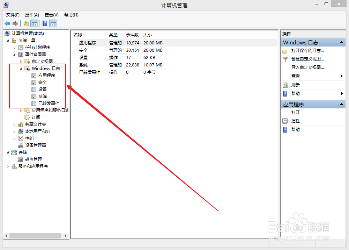
Task: Collapse the Windows 日志 tree node
Action: 21,69
